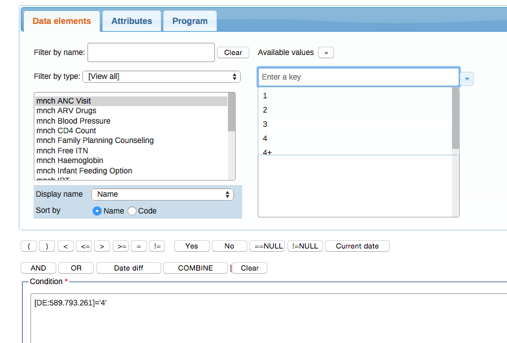Select mnch ARV Drugs element
Screen dimensions: 507x343
point(131,111)
